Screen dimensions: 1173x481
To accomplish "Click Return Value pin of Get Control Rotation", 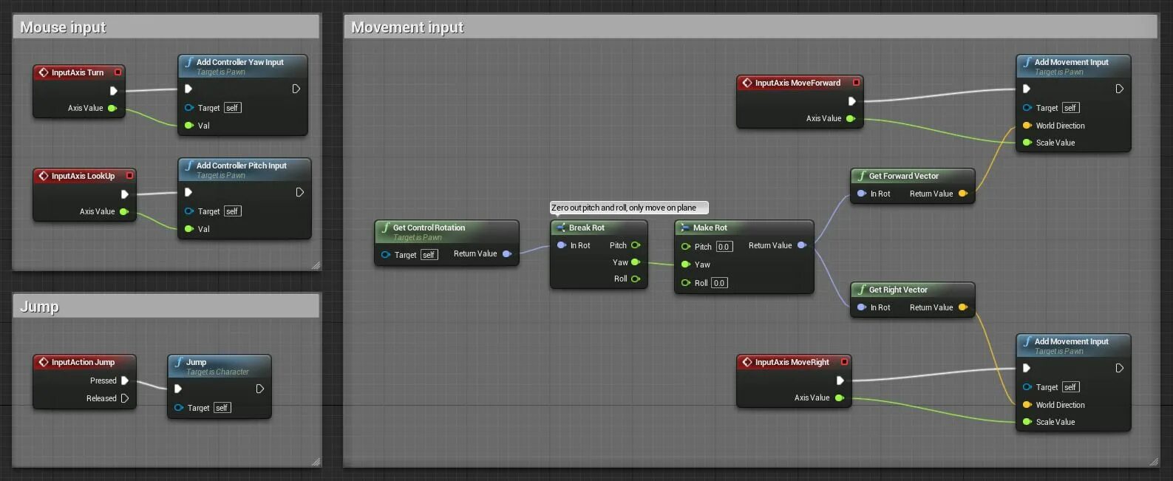I will click(x=507, y=253).
